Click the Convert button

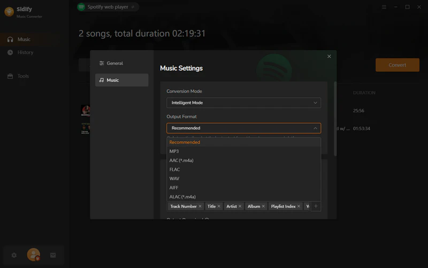[397, 65]
